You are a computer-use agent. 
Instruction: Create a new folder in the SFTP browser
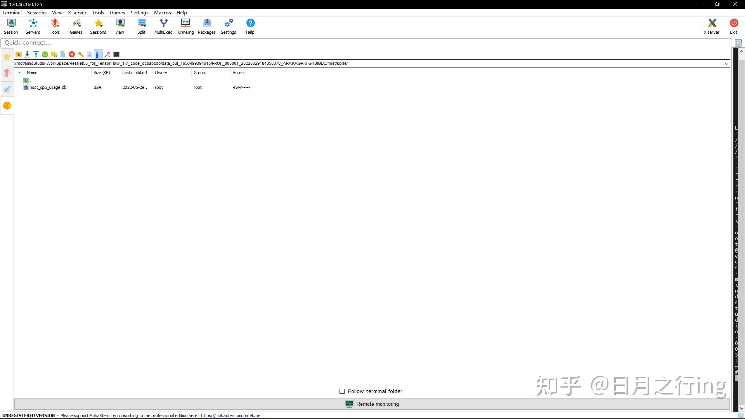point(54,54)
